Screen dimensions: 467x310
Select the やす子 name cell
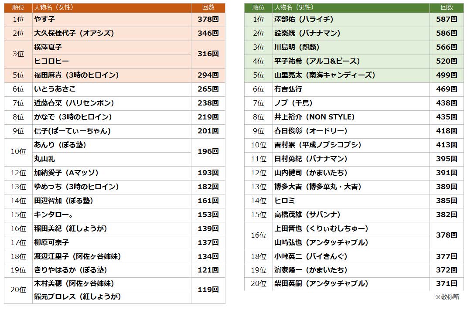[44, 20]
